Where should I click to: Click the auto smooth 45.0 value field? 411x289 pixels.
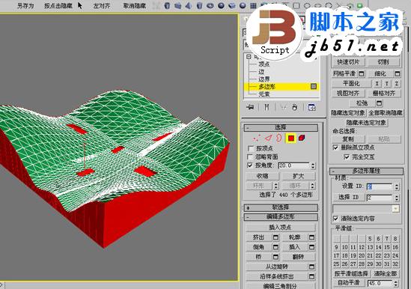coord(380,283)
